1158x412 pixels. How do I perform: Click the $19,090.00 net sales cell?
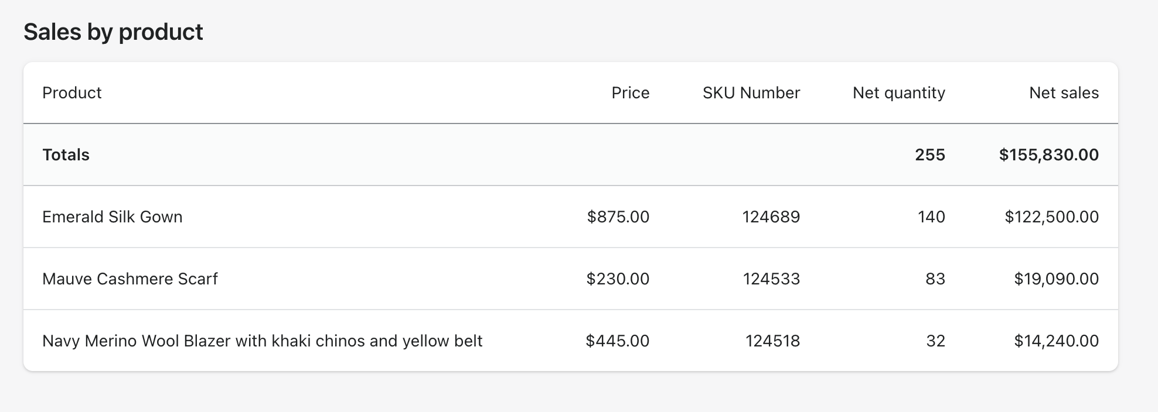(x=1056, y=279)
